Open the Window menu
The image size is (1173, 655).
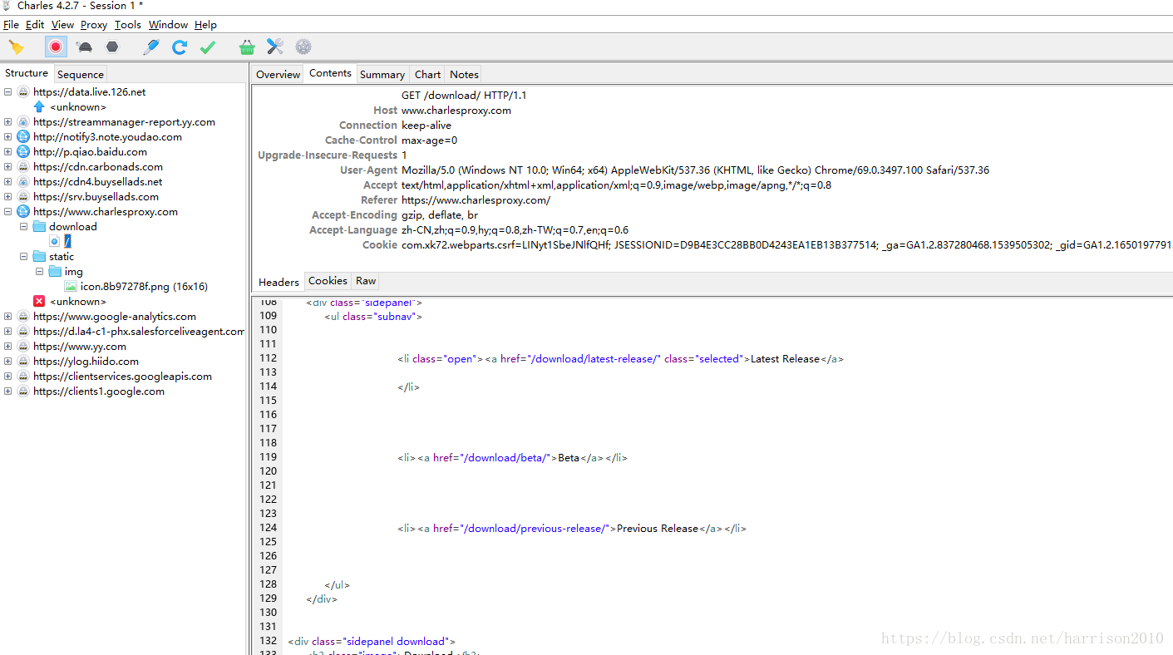click(169, 25)
